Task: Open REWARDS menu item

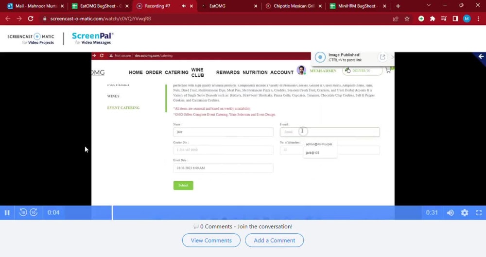Action: tap(228, 72)
